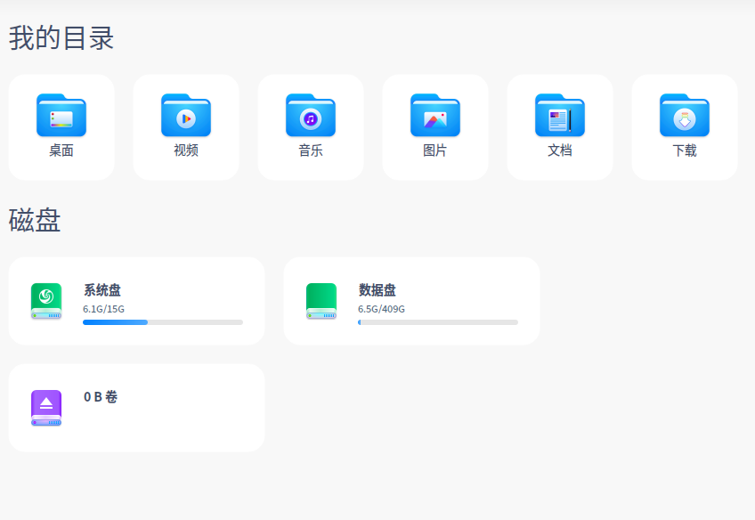Open the 文档 documents folder icon

click(560, 116)
